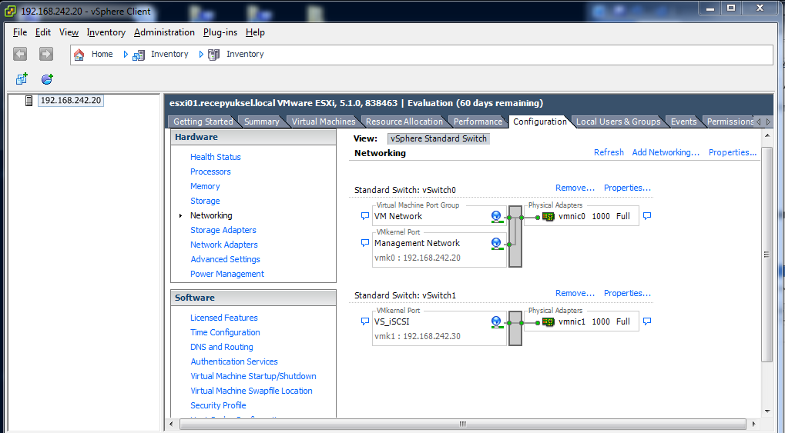Screen dimensions: 785x433
Task: Open Health Status hardware link
Action: 215,157
